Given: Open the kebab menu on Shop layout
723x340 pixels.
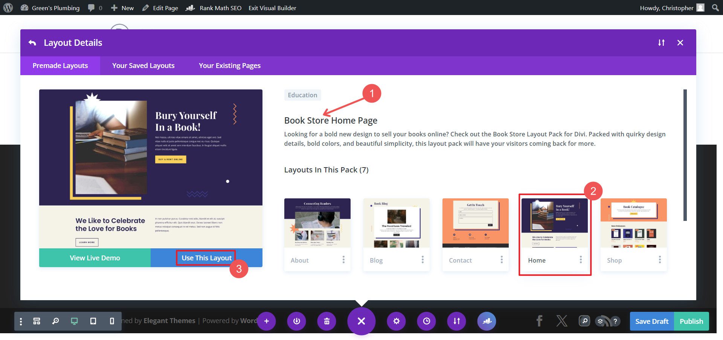Looking at the screenshot, I should point(659,260).
